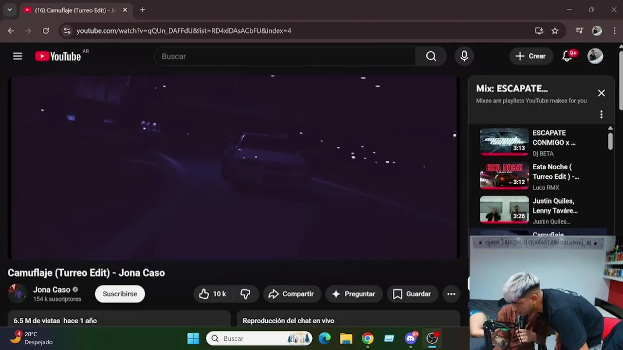Like the video with 10 k likes
This screenshot has height=350, width=623.
[213, 294]
